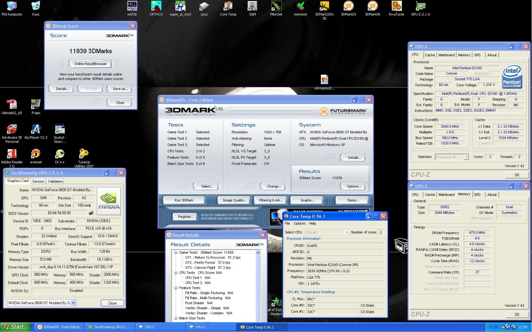Collapse CPU Tests tree node
This screenshot has width=532, height=332.
point(176,273)
